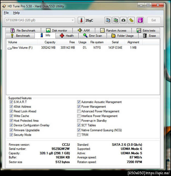171x176 pixels.
Task: Toggle the Read Look-Ahead checkbox
Action: 11,111
